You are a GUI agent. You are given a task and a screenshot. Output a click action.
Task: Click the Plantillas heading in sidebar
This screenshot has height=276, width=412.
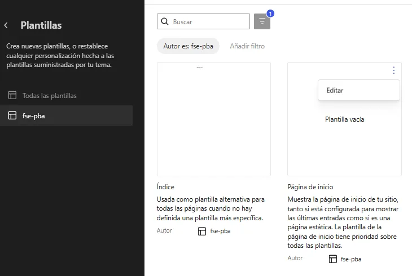point(41,25)
